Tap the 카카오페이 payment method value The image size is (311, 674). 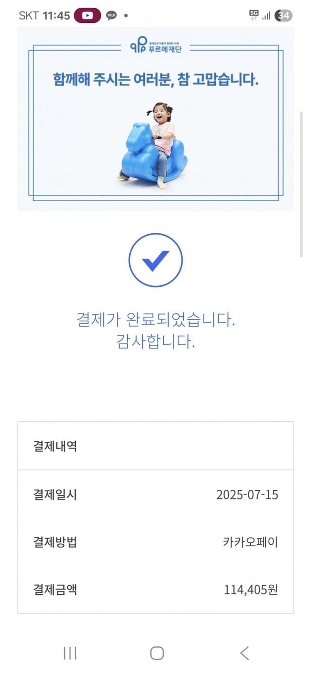coord(250,542)
